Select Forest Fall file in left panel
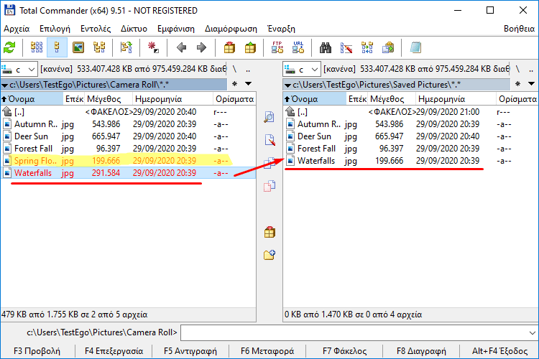 pyautogui.click(x=128, y=149)
